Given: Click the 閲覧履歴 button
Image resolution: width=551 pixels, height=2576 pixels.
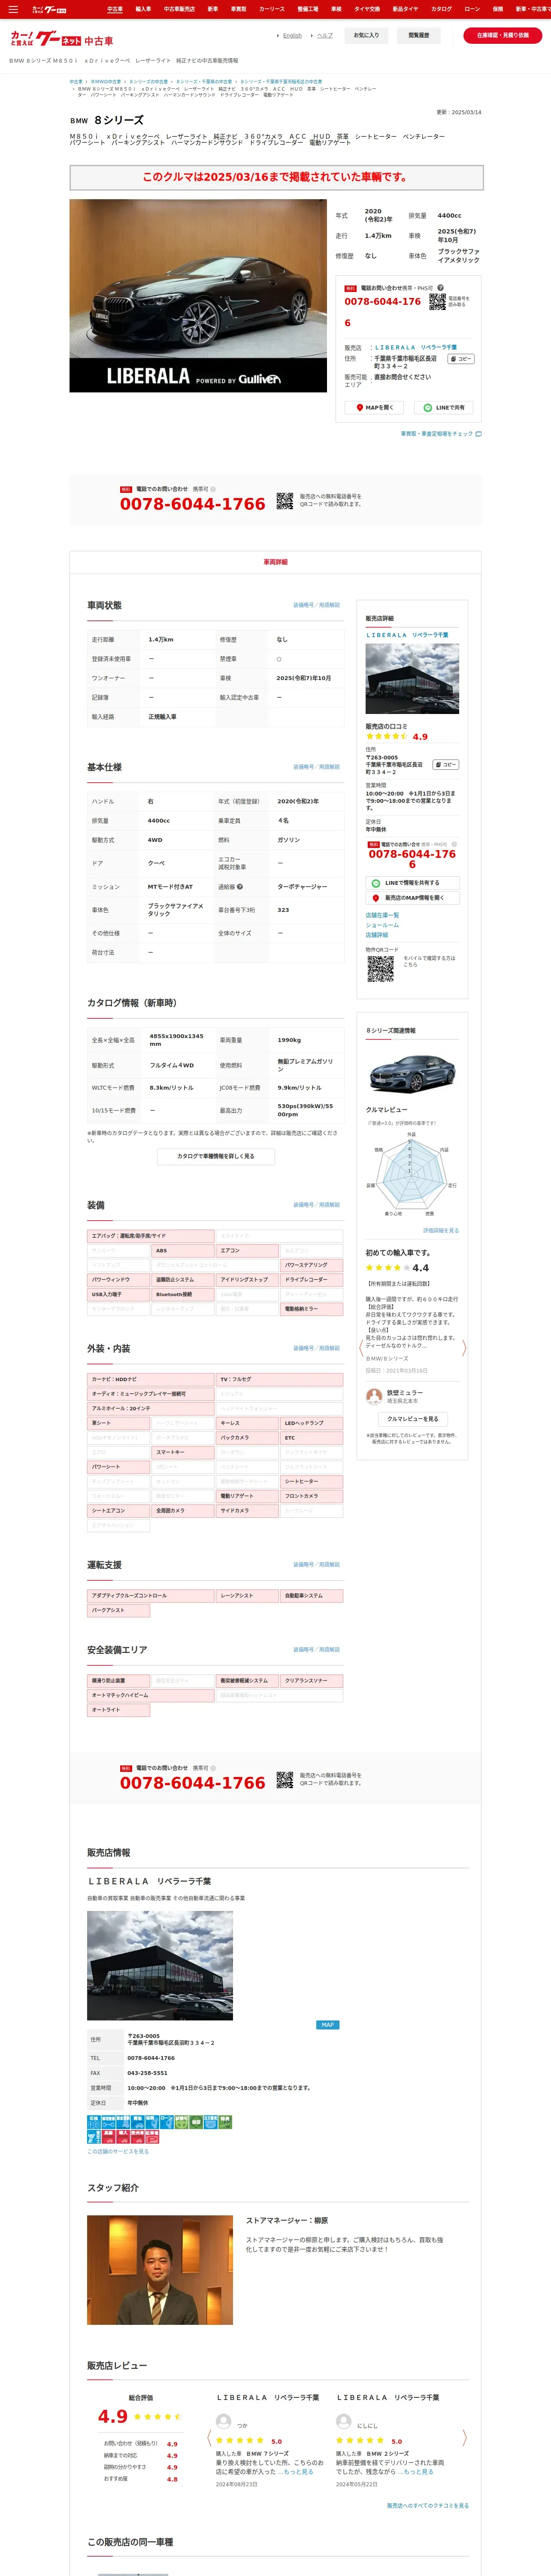Looking at the screenshot, I should tap(419, 35).
